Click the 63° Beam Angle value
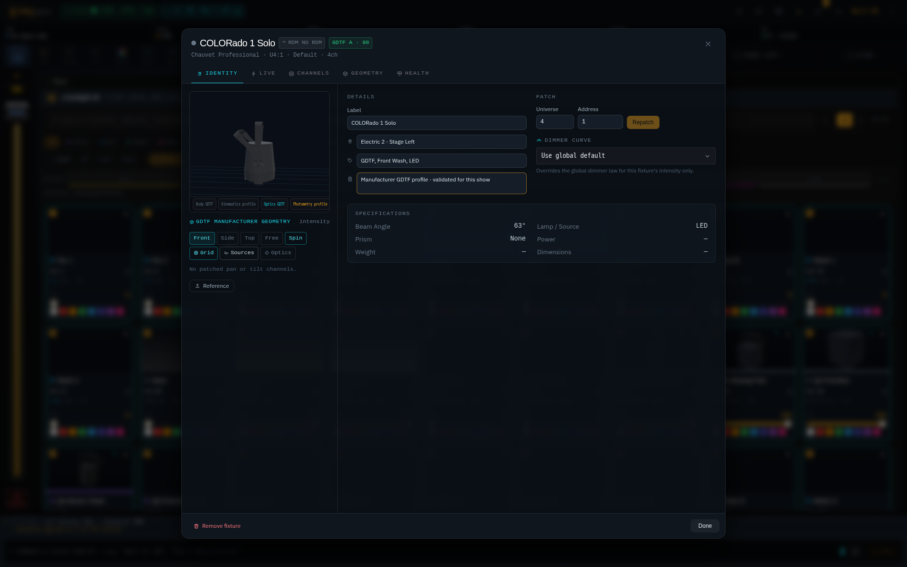 tap(520, 226)
